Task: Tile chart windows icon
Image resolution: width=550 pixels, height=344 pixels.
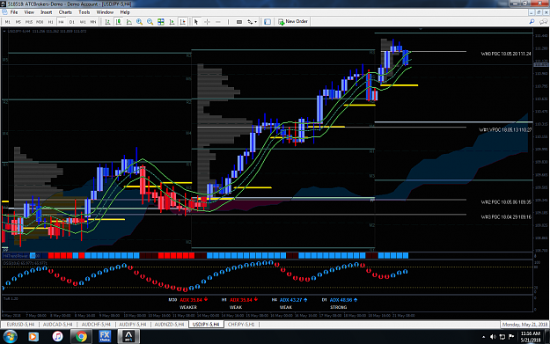Action: 161,22
